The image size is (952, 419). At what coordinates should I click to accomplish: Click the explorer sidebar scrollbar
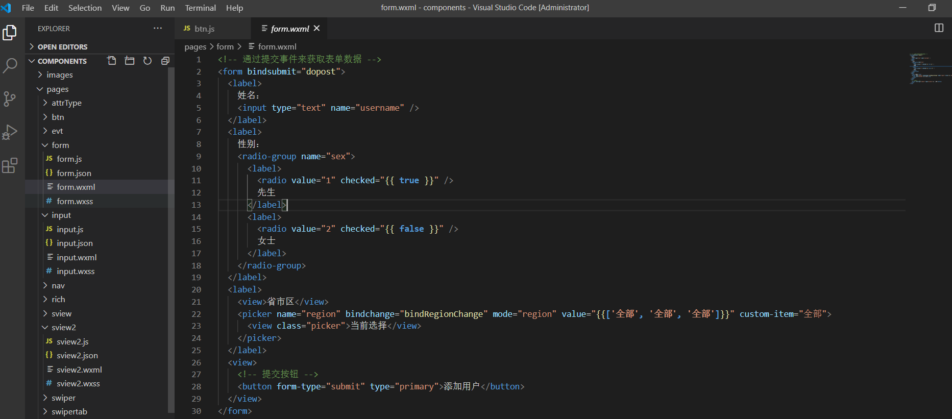click(x=171, y=240)
